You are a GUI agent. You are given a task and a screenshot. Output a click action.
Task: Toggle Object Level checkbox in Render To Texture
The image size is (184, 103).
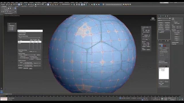click(20, 57)
